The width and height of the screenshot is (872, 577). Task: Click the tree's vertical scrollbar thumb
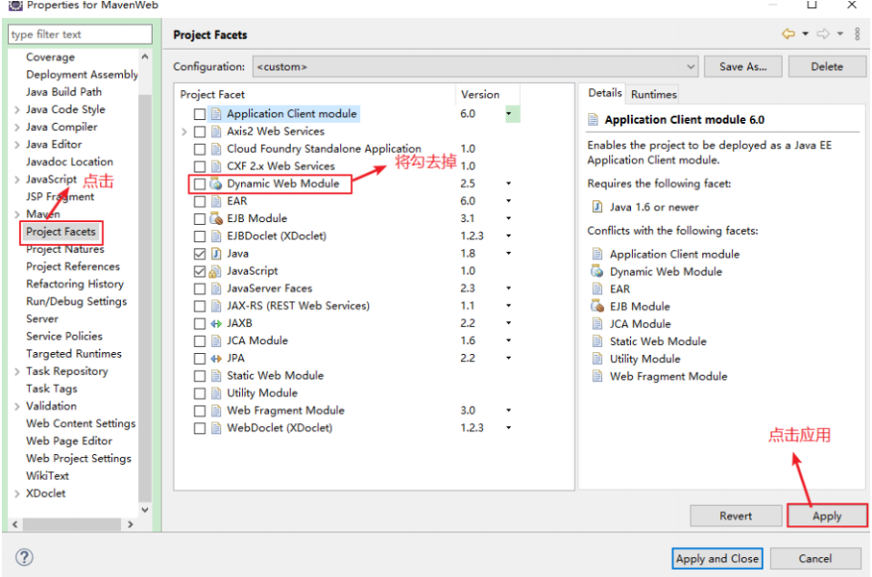click(x=145, y=298)
